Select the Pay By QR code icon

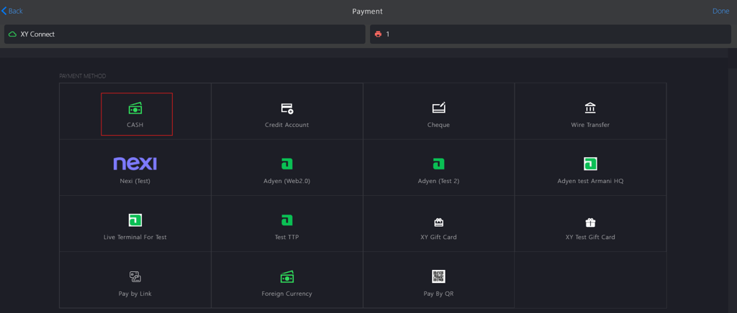point(438,276)
